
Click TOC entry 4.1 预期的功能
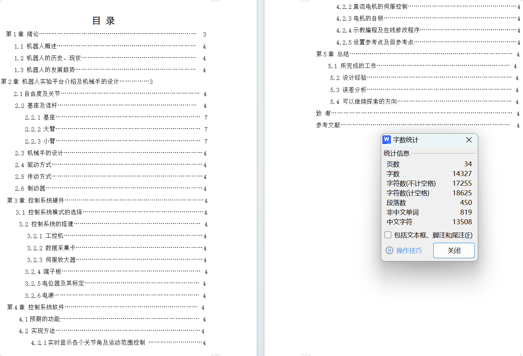tap(112, 319)
